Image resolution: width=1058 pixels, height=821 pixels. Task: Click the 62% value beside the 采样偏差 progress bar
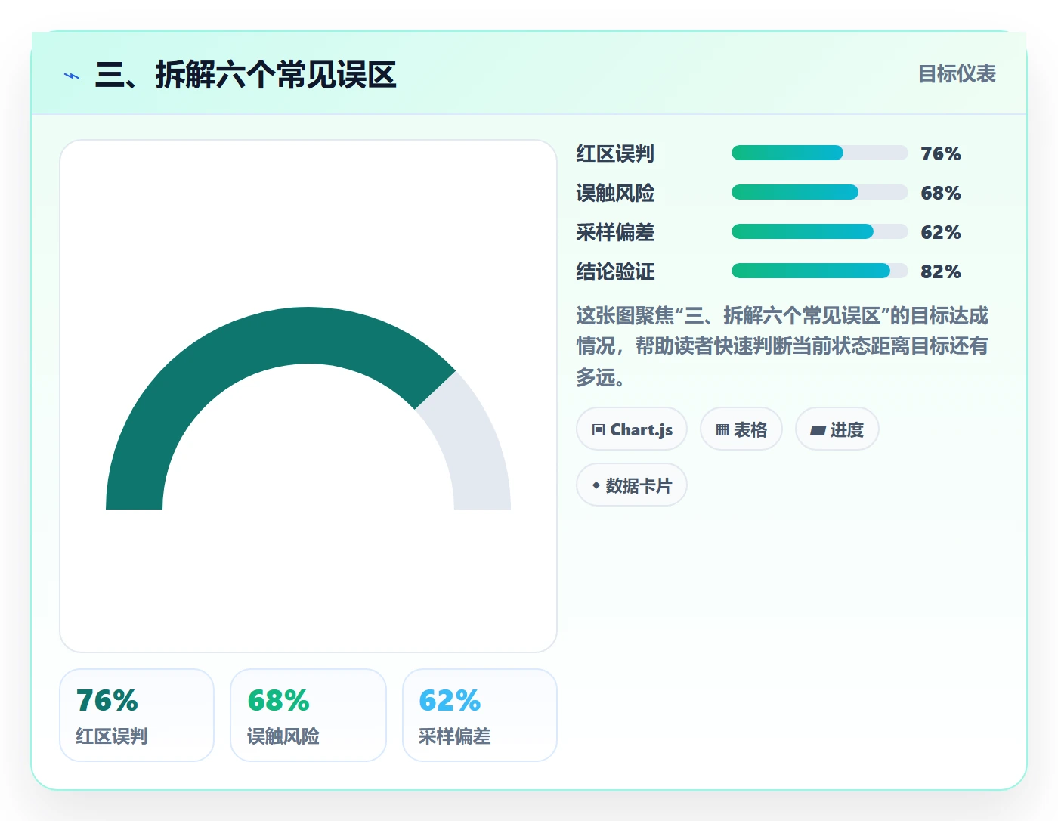(941, 232)
